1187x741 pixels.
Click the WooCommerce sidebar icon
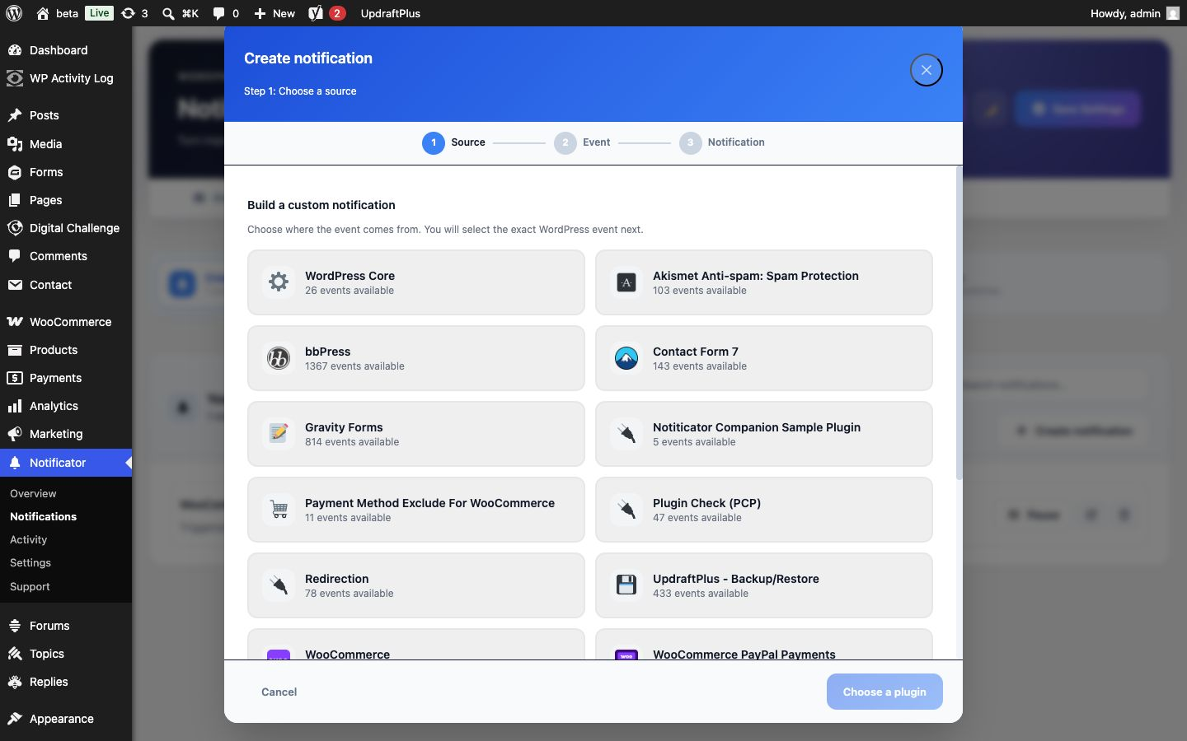tap(15, 322)
